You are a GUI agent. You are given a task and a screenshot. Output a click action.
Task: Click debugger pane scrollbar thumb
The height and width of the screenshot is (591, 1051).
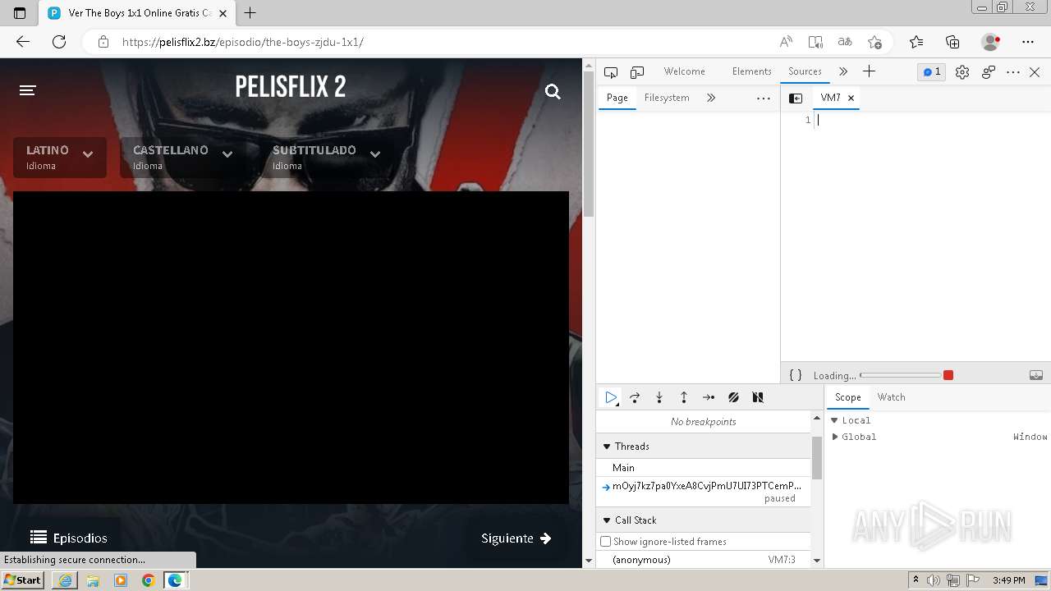(816, 458)
